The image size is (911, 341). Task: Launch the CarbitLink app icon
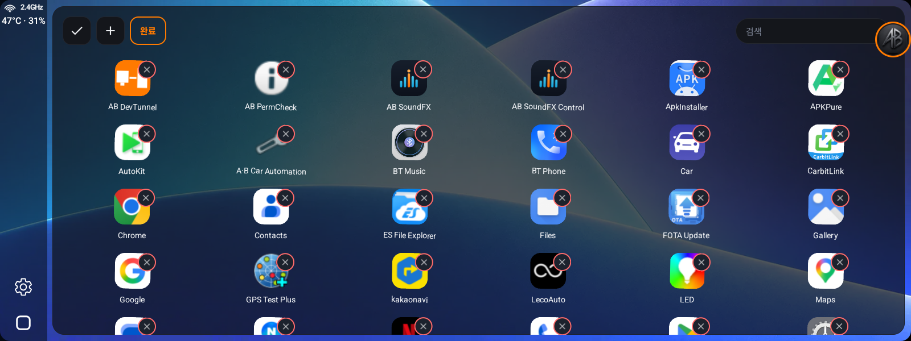(x=826, y=143)
